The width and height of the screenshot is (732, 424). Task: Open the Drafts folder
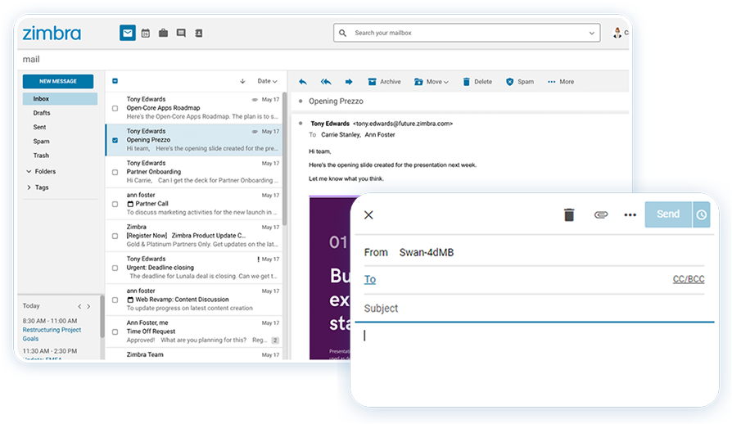click(42, 113)
